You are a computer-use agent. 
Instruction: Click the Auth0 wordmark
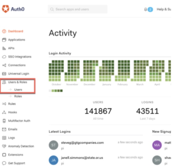(18, 9)
